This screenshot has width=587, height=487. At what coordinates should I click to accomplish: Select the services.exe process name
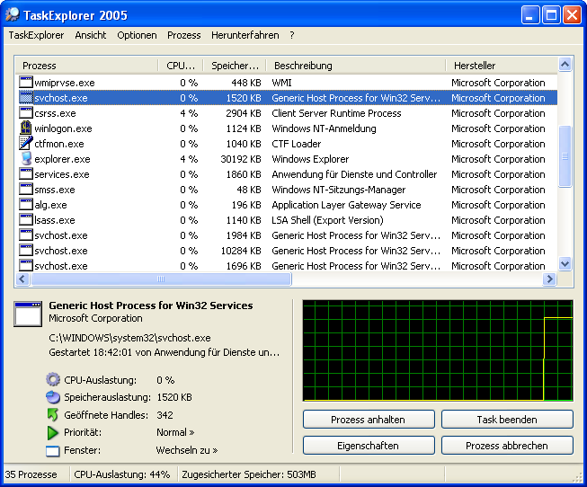point(62,174)
